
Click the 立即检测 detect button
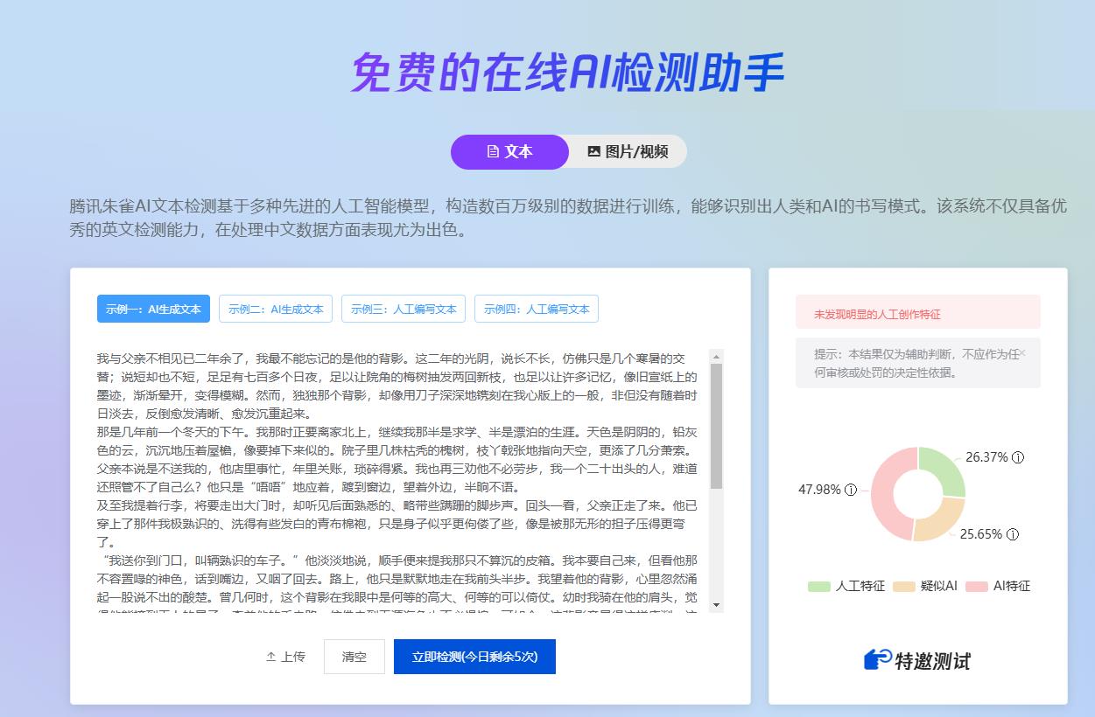pos(474,657)
